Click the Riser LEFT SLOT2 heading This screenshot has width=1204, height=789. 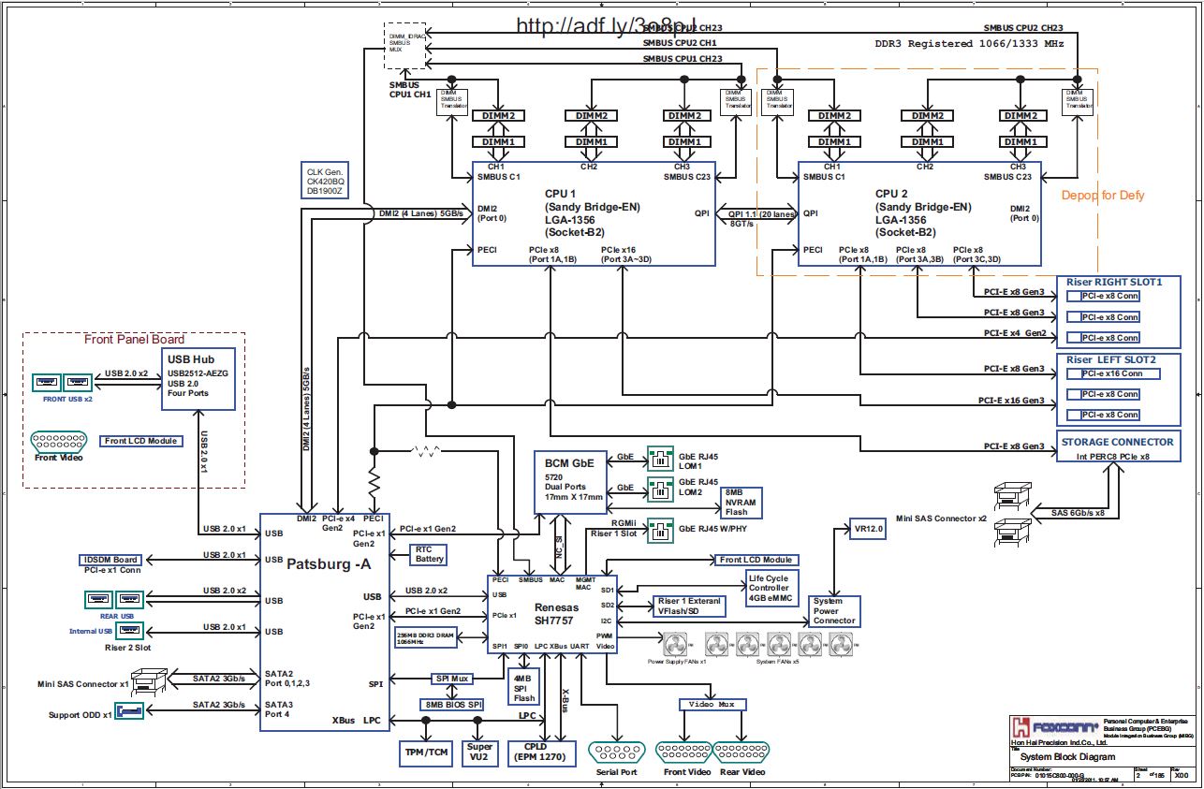coord(1113,359)
